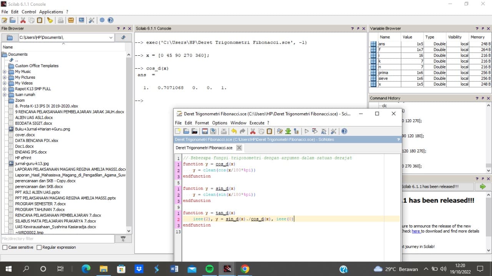This screenshot has height=276, width=492.
Task: Click Save icon in SciNotes toolbar
Action: point(204,131)
